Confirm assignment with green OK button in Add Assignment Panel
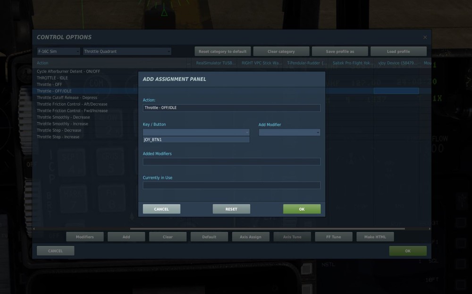Screen dimensions: 472x294 coord(302,209)
